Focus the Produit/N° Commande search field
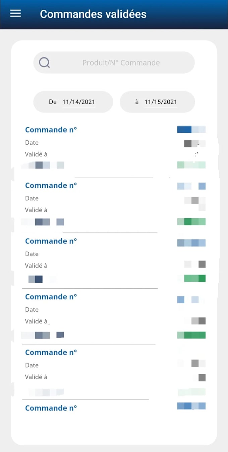This screenshot has width=228, height=452. click(121, 63)
